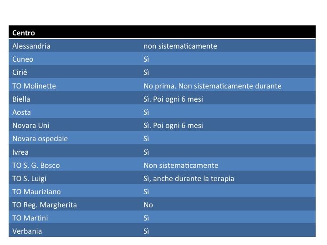Select the Ivrea row label

coord(20,152)
